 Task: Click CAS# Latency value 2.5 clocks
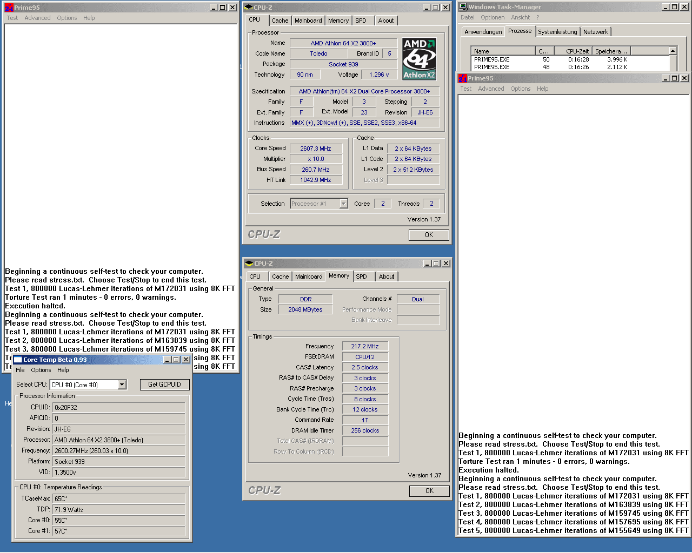365,367
